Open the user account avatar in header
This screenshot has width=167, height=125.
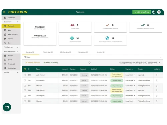159,12
